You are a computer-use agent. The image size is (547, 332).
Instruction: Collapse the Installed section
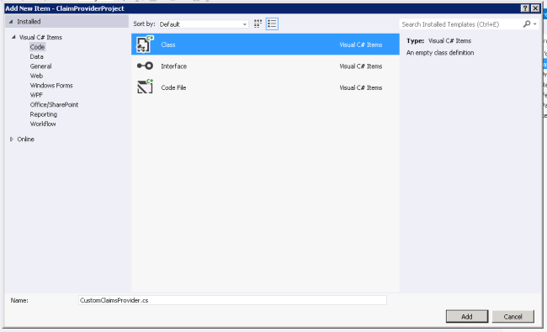click(11, 22)
